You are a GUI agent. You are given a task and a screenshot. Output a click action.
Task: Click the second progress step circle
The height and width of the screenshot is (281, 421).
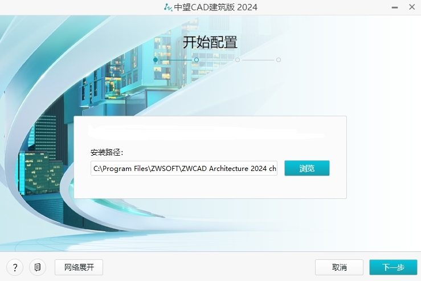(x=197, y=60)
